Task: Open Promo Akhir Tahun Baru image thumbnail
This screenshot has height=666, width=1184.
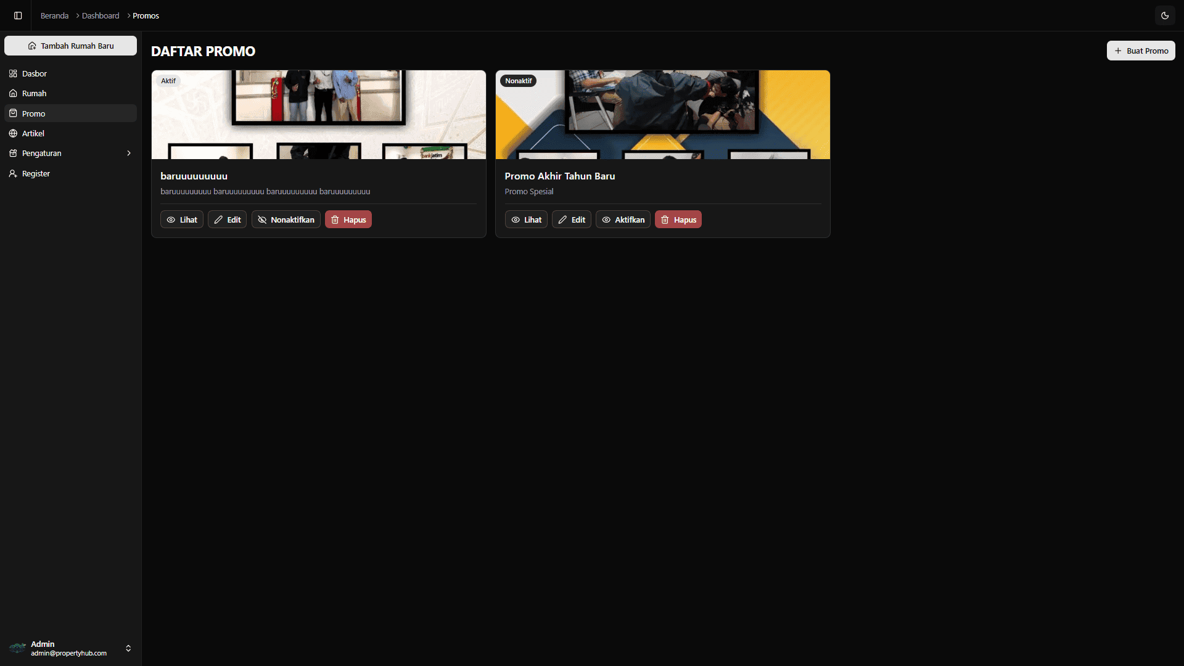Action: (663, 115)
